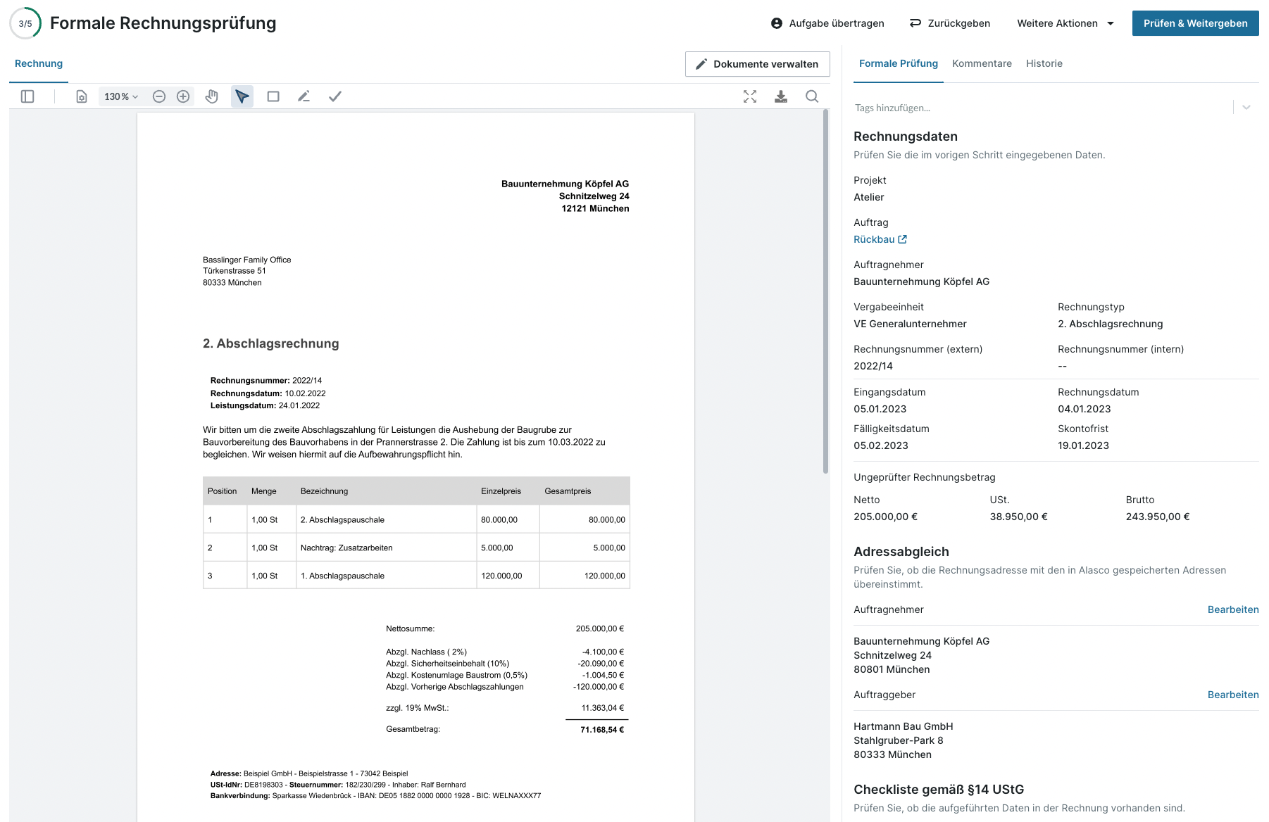Open the 130% zoom level dropdown
1269x822 pixels.
(x=121, y=96)
